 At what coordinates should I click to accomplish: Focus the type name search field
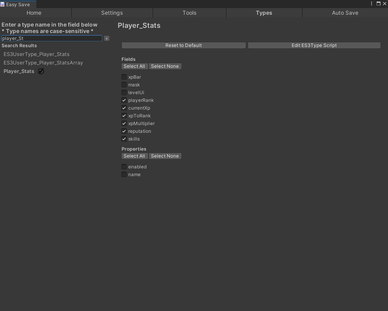tap(52, 38)
